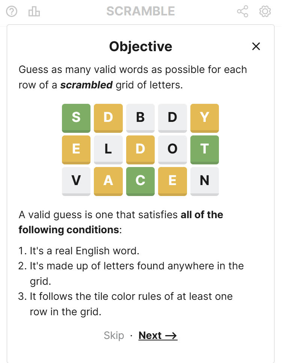Viewport: 285px width, 363px height.
Task: Close the Objective dialog with X
Action: click(x=256, y=47)
